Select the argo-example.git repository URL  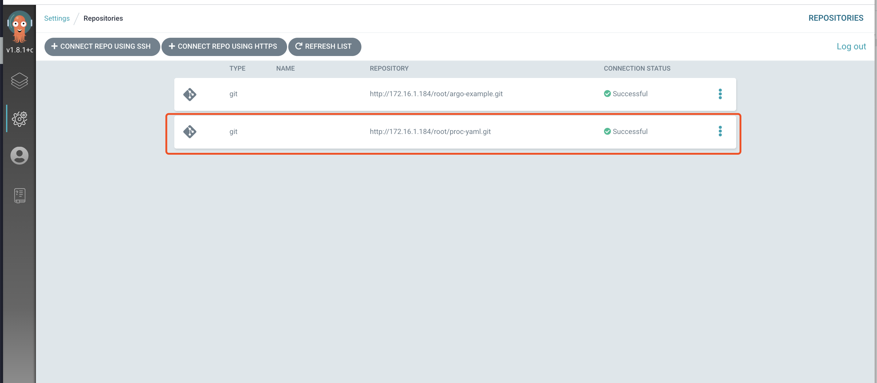(436, 94)
